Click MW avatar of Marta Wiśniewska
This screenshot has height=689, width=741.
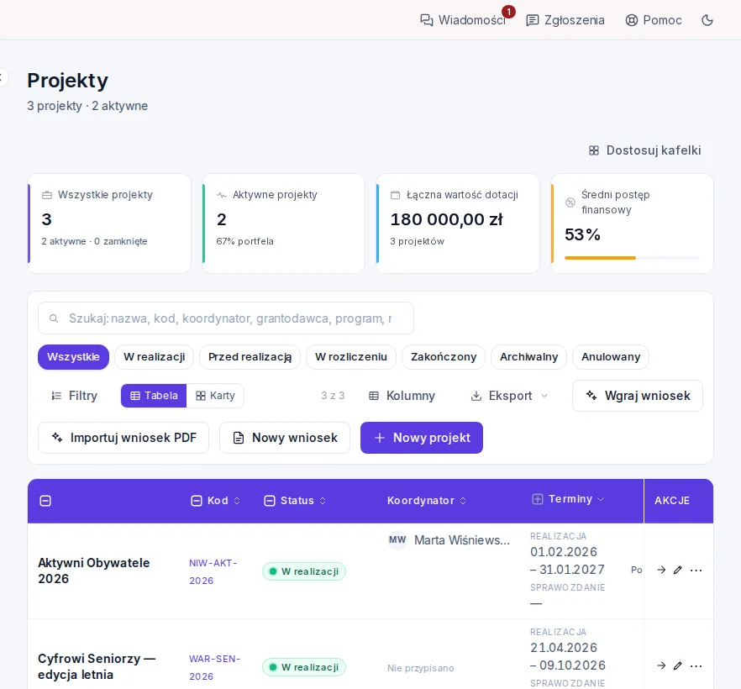tap(397, 539)
